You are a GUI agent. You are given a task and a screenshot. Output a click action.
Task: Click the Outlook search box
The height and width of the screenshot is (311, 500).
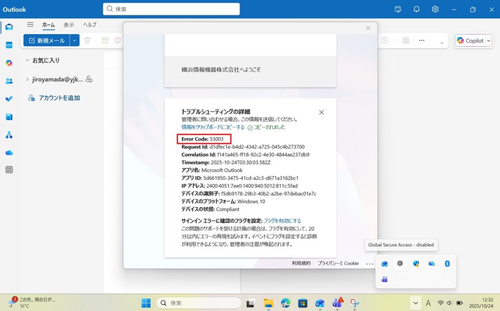pyautogui.click(x=171, y=9)
